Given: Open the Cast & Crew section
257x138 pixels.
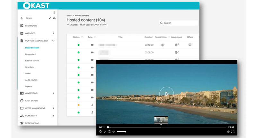Looking at the screenshot, I should pos(31,101).
